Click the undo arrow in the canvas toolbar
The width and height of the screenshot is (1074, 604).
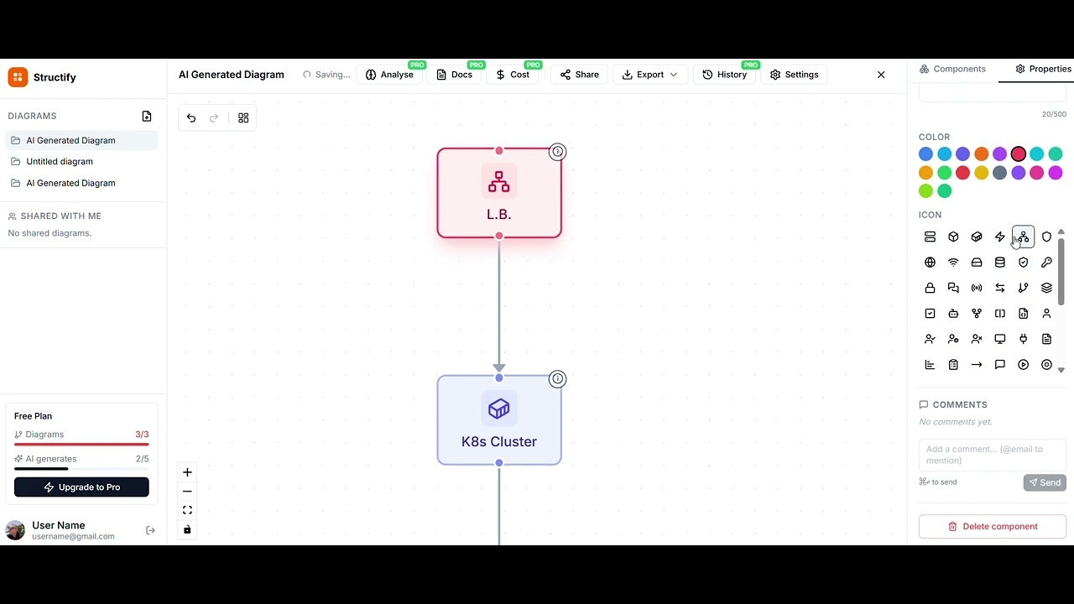pyautogui.click(x=190, y=117)
